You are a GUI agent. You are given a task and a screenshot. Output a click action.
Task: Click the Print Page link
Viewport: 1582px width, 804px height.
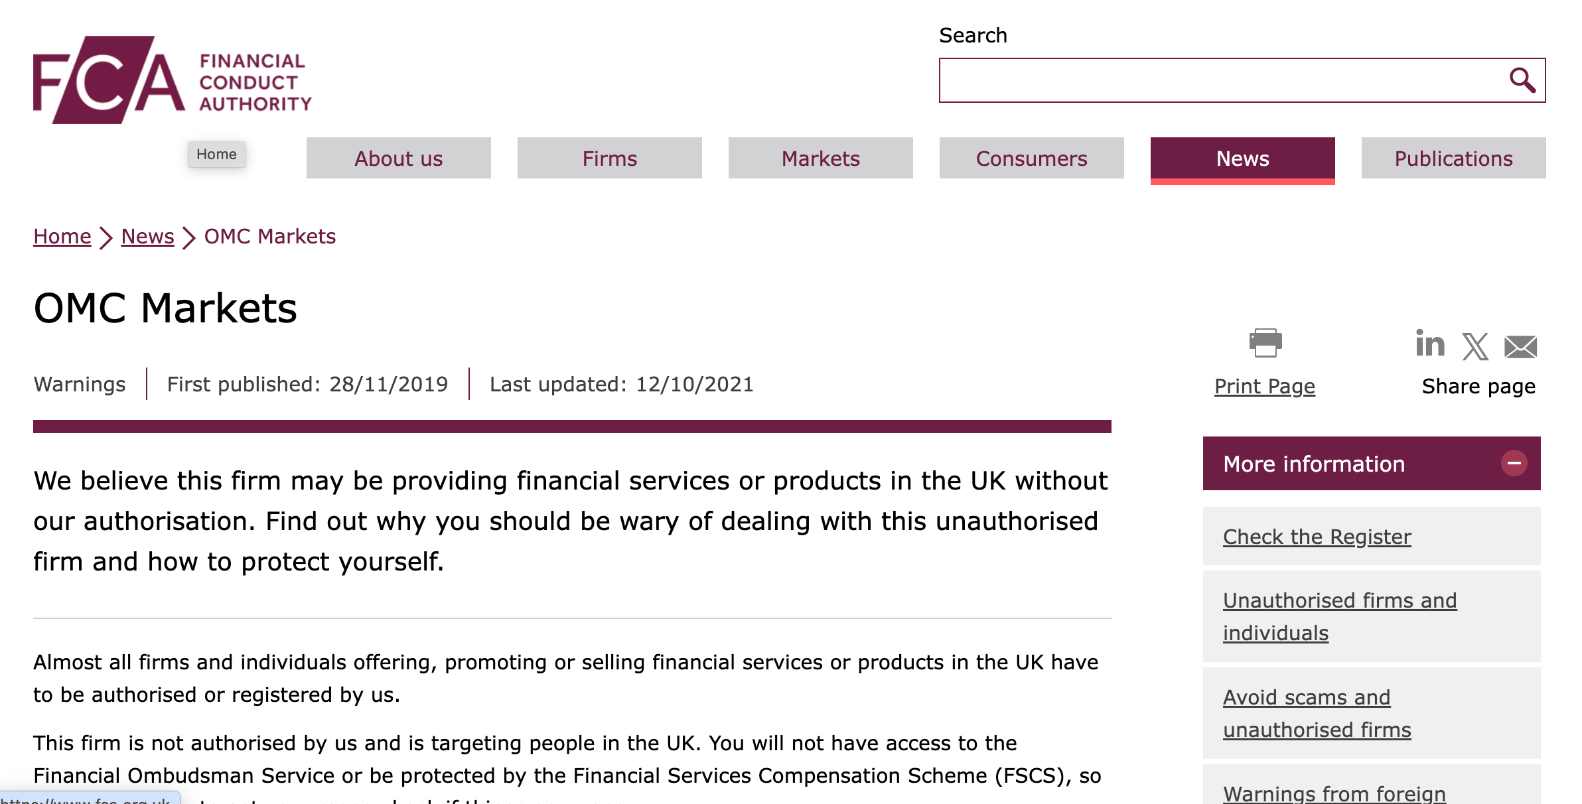point(1264,386)
